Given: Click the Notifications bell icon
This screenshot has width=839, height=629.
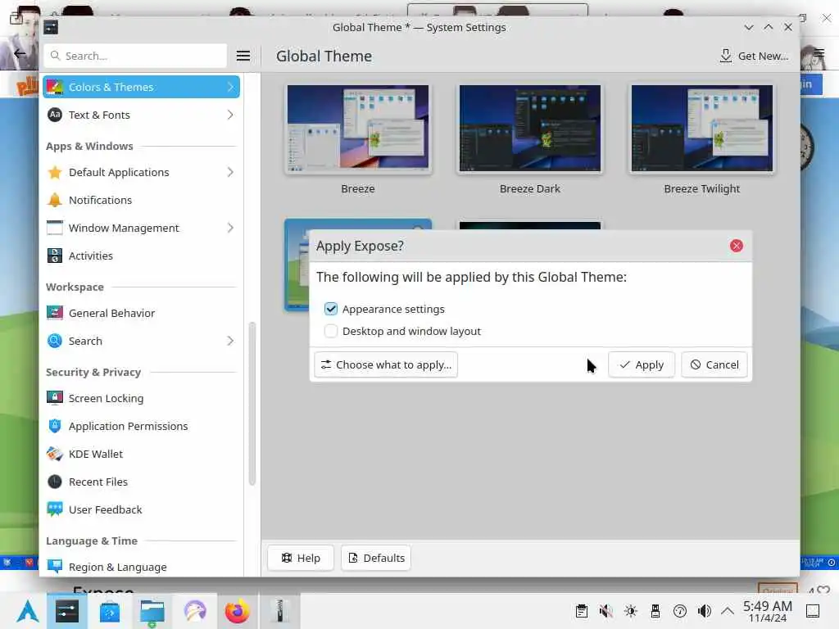Looking at the screenshot, I should coord(55,200).
